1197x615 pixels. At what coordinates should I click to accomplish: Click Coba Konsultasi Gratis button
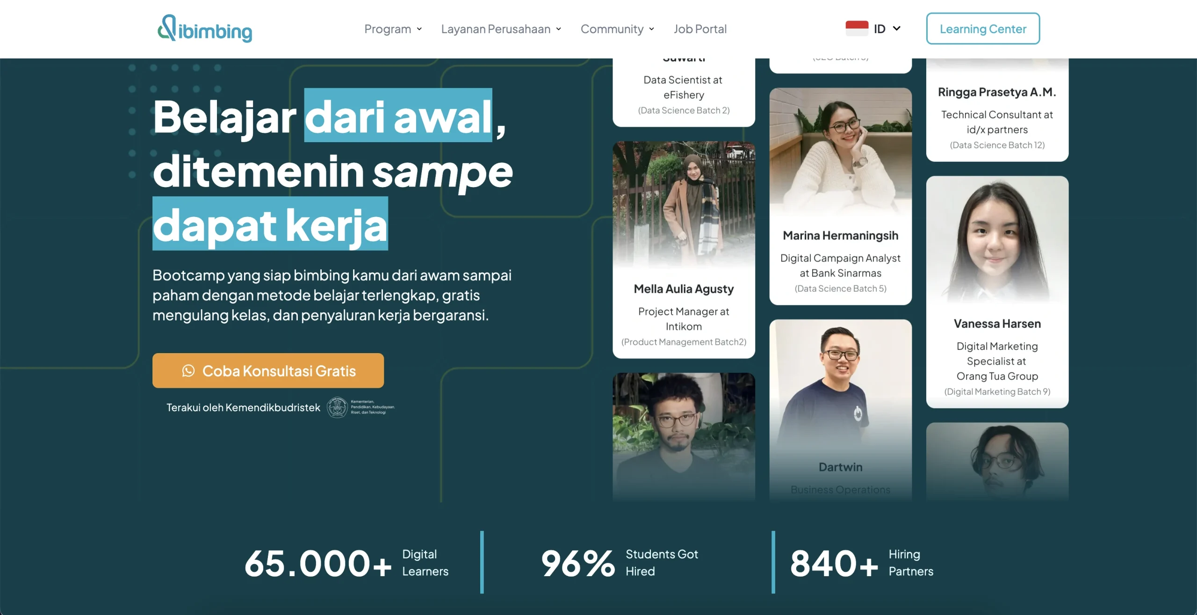[268, 370]
